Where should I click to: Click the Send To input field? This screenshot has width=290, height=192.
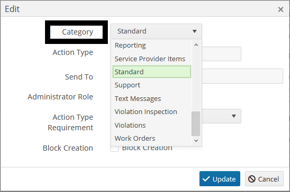coord(242,76)
